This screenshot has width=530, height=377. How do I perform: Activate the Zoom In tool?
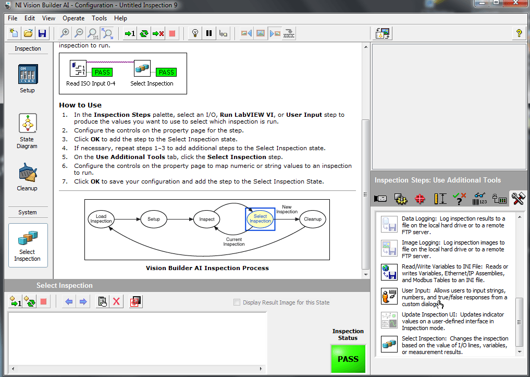pos(64,33)
